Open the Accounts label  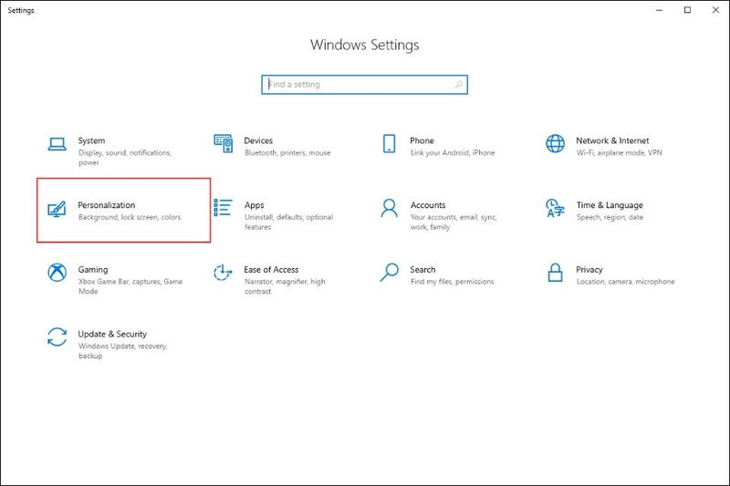pyautogui.click(x=428, y=205)
